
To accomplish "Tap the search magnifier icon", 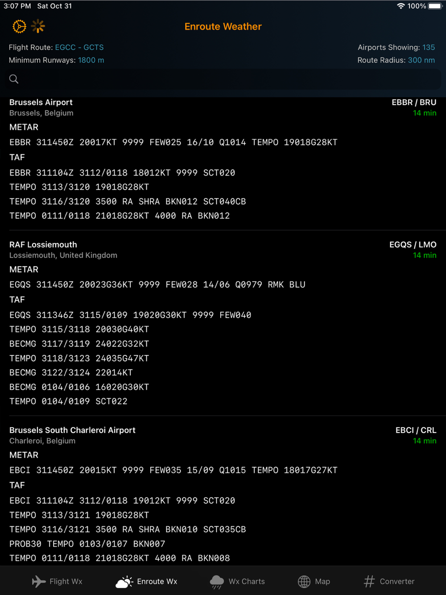I will click(x=14, y=79).
